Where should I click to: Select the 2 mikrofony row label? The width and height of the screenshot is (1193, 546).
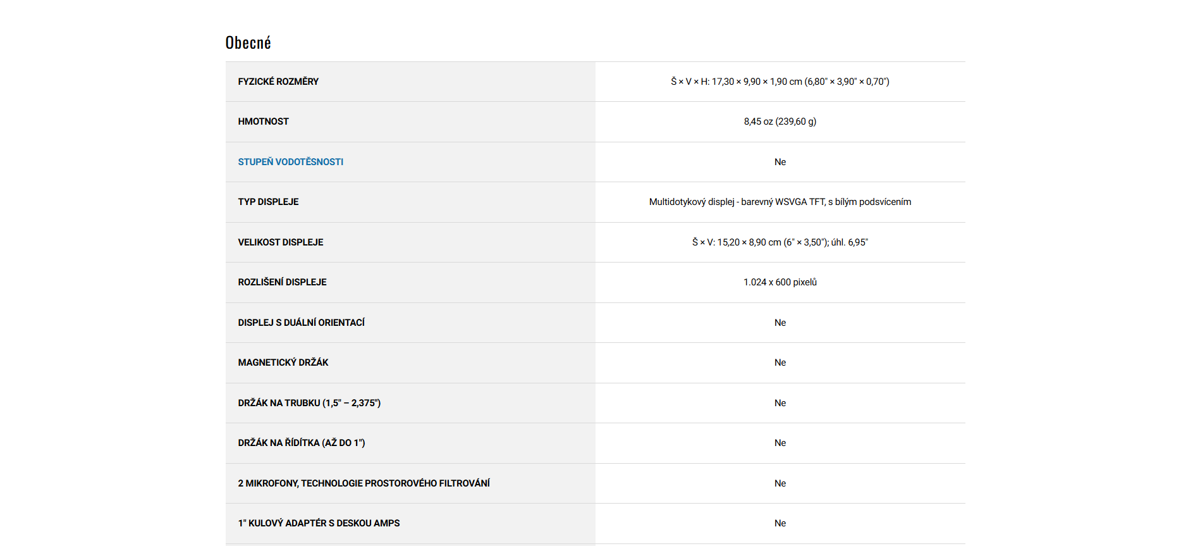point(364,483)
